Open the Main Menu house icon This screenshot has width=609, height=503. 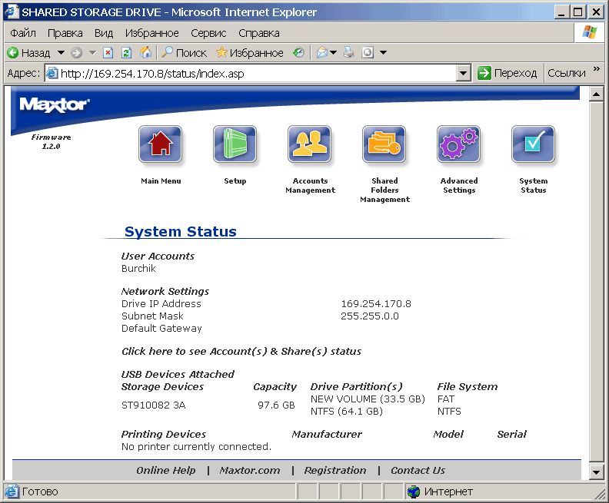coord(160,144)
